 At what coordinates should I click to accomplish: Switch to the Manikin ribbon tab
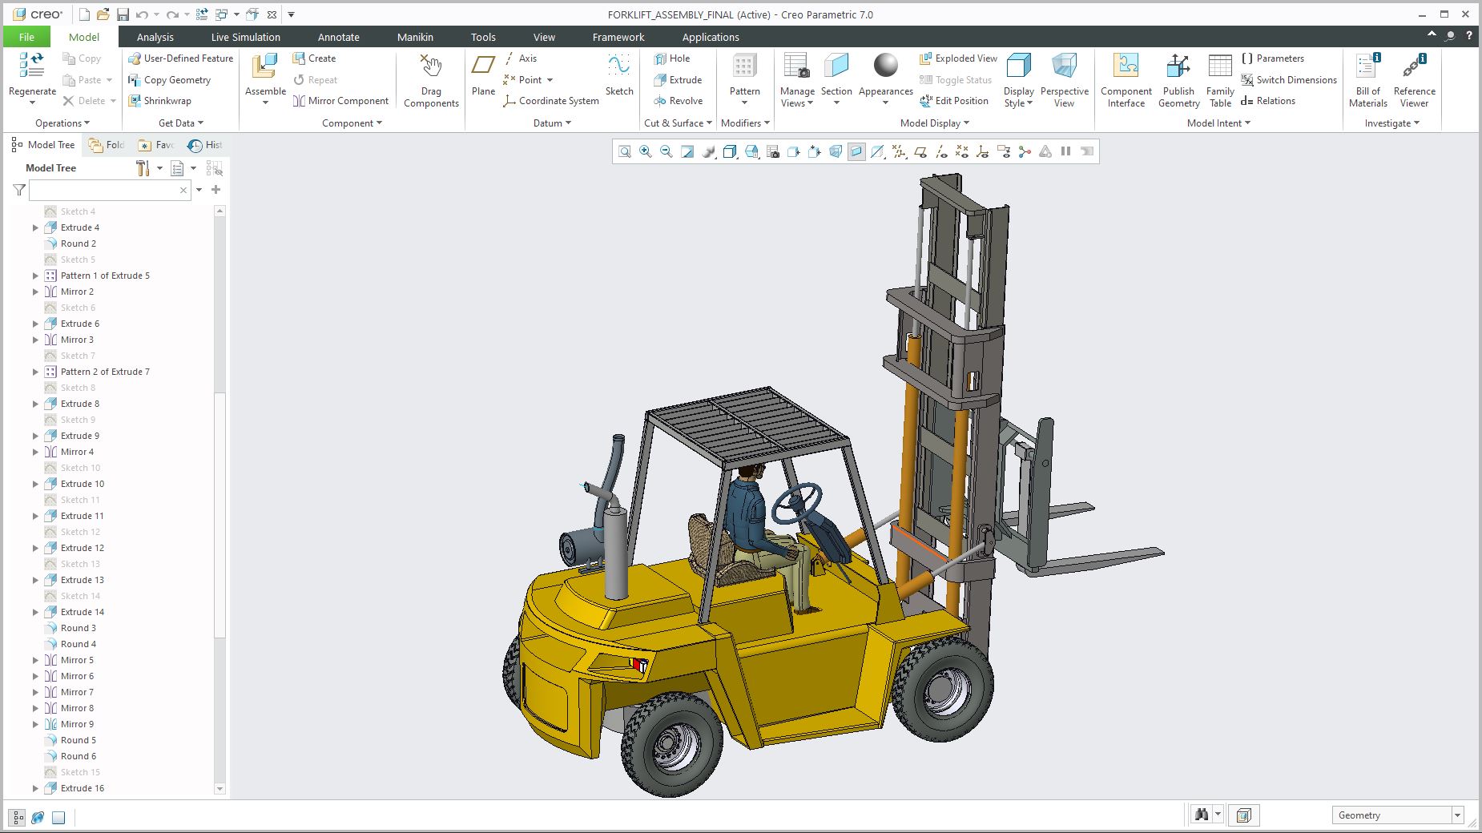point(415,37)
